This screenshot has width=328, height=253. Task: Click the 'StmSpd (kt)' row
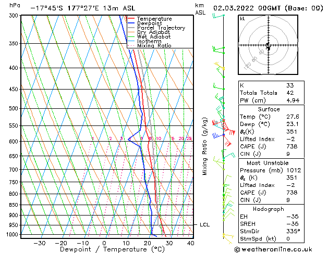point(271,239)
